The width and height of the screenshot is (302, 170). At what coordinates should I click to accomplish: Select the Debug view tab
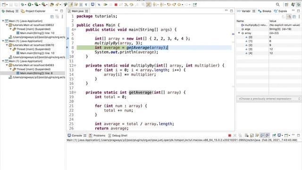pyautogui.click(x=10, y=11)
